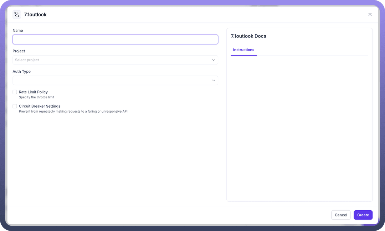
Task: Enable the Rate Limit Policy checkbox
Action: [15, 92]
